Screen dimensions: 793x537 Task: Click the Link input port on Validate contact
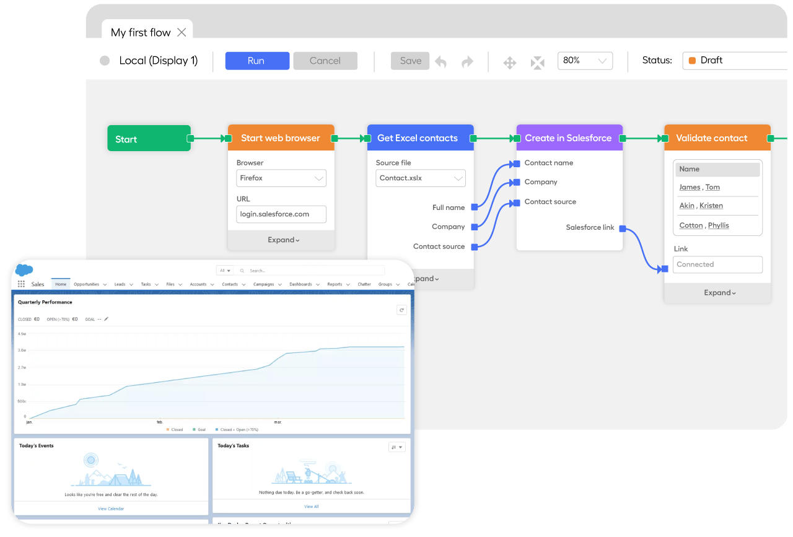pyautogui.click(x=664, y=269)
